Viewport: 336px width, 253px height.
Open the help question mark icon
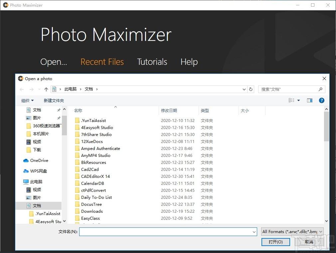pyautogui.click(x=321, y=100)
